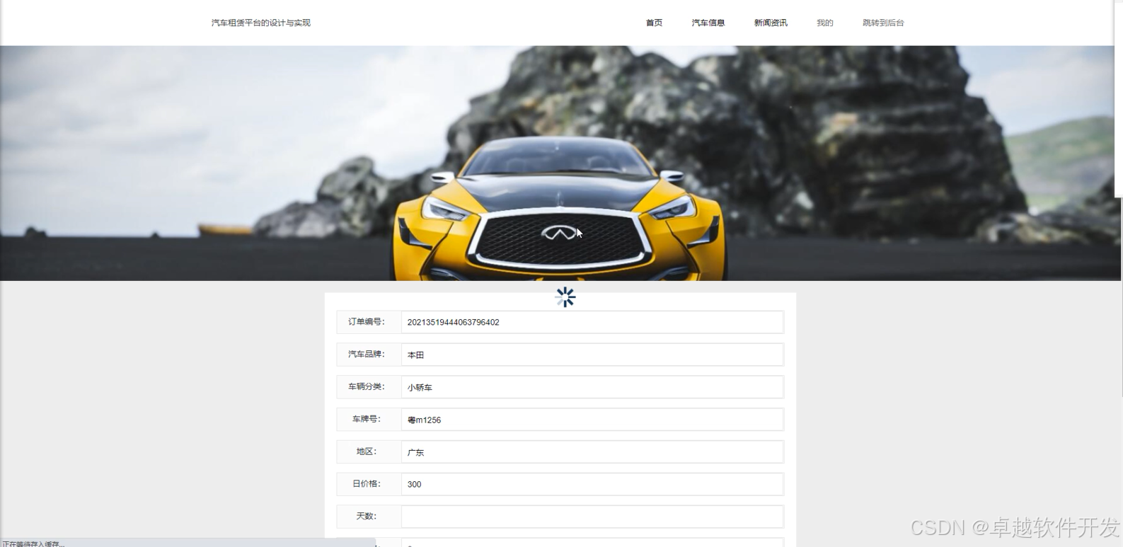The image size is (1123, 547).
Task: Select the 车牌号 field with 粤m1256
Action: click(592, 420)
